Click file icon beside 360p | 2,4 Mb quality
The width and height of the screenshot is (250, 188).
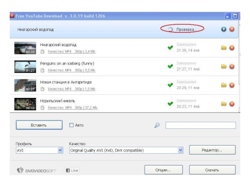[42, 51]
